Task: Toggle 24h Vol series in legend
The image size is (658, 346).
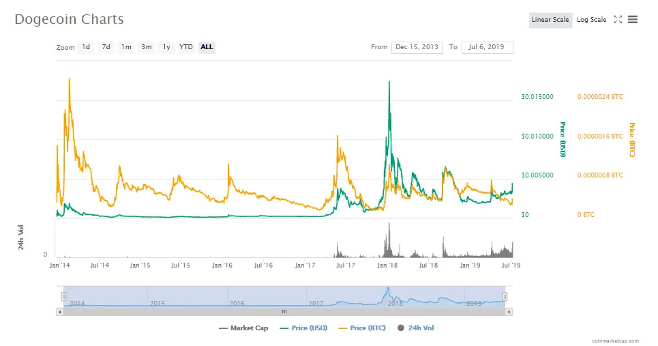Action: 415,328
